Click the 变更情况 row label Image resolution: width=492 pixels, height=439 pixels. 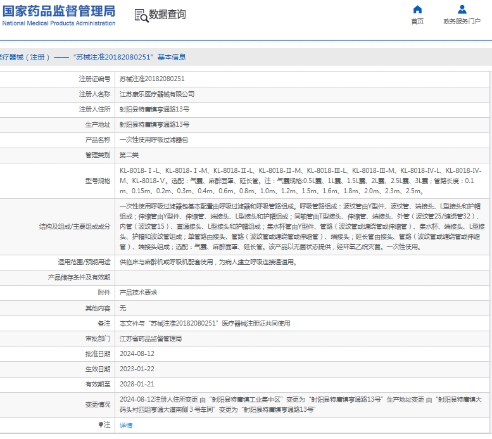pos(98,405)
